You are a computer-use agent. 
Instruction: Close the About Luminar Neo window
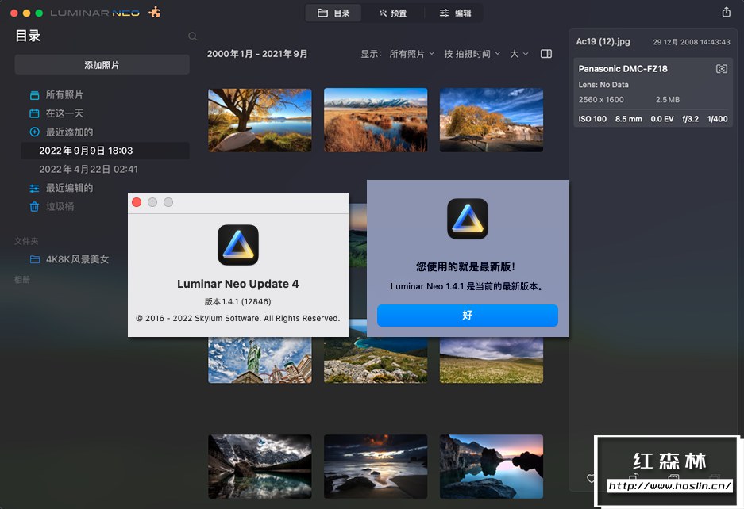click(x=137, y=202)
